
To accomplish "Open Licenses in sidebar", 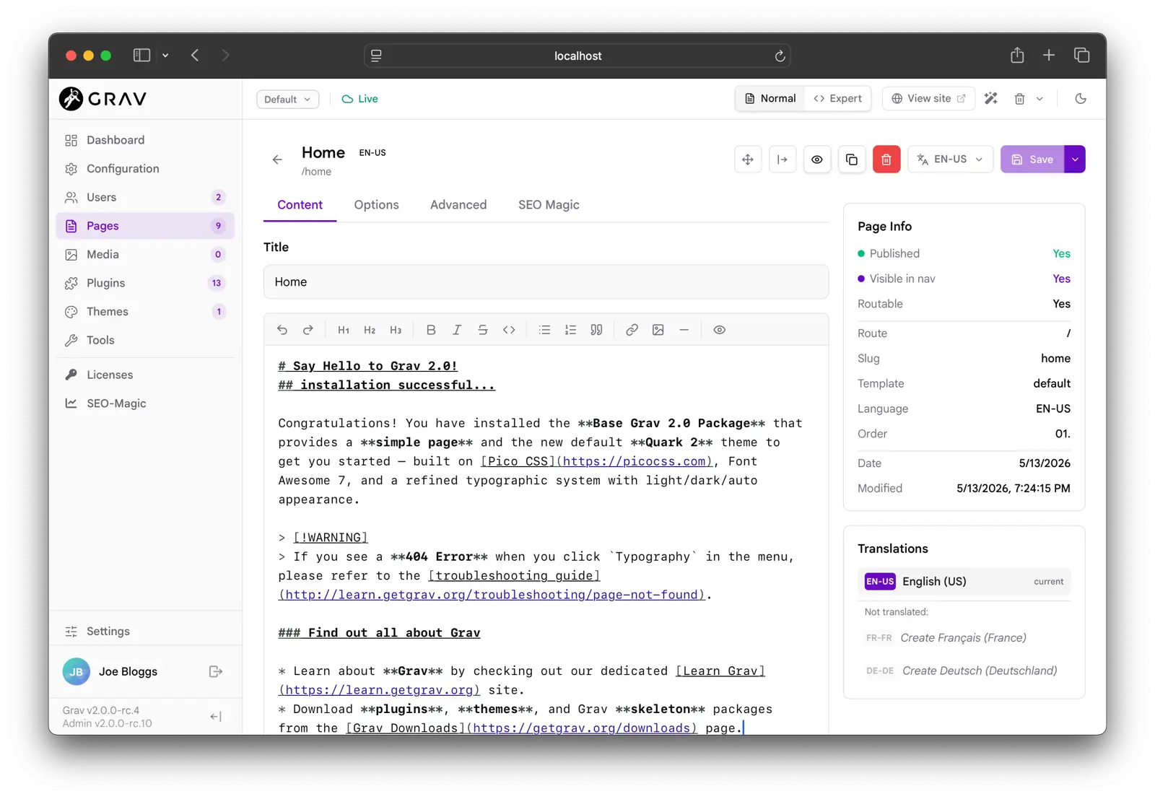I will 145,375.
